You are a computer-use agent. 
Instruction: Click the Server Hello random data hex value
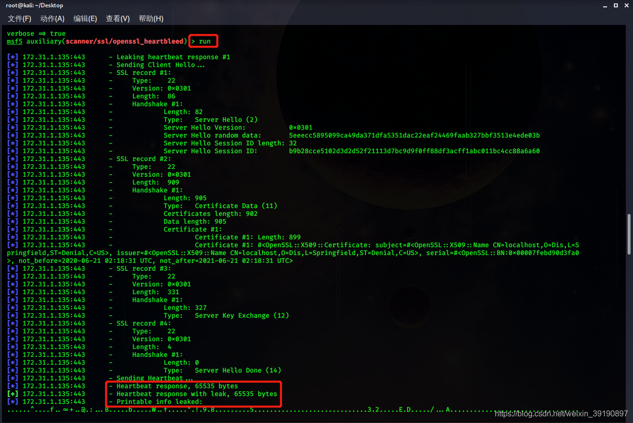[414, 136]
